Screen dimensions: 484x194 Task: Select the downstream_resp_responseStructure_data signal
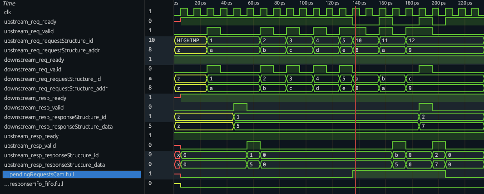(58, 126)
